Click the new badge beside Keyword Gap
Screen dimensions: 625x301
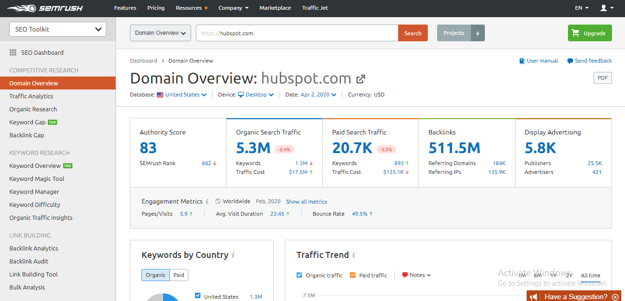pos(52,122)
